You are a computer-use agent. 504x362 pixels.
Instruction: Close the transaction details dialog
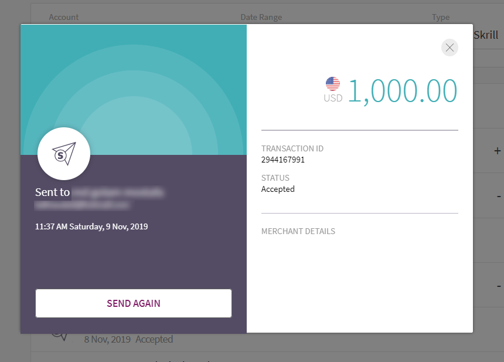(x=449, y=48)
